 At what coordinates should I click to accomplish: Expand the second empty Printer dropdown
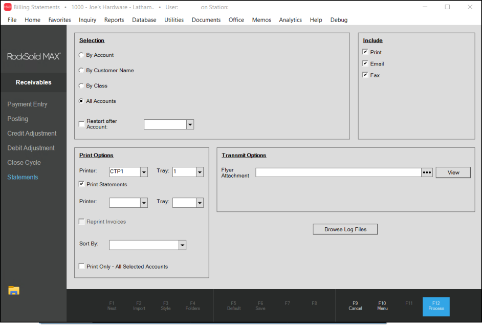pos(144,203)
